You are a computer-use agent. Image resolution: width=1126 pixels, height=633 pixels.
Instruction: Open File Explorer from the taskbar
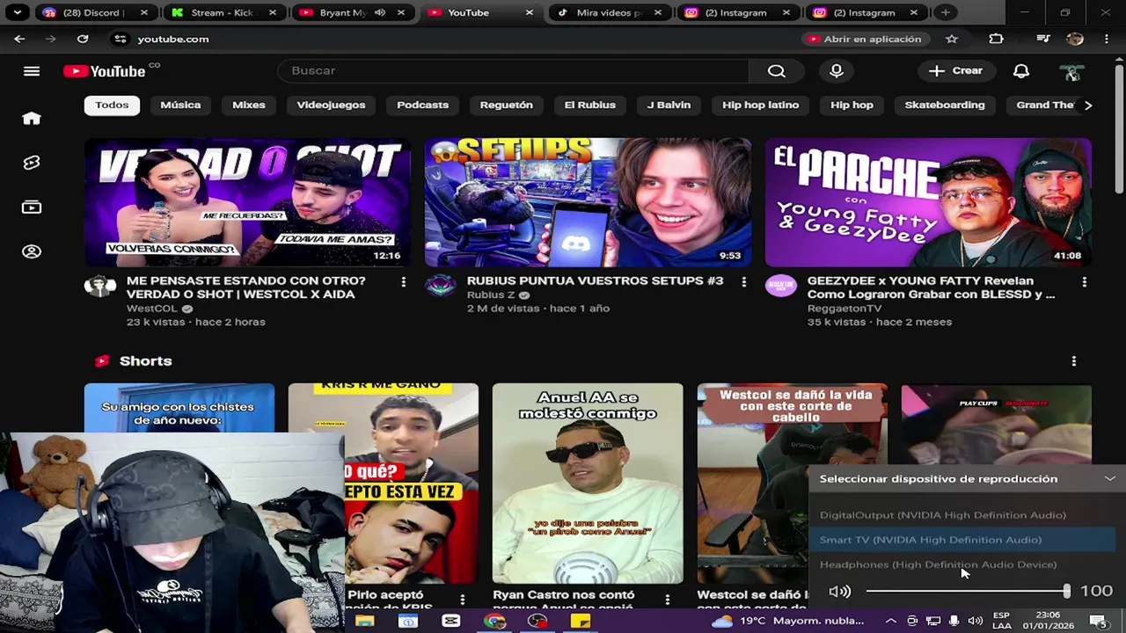(x=364, y=622)
